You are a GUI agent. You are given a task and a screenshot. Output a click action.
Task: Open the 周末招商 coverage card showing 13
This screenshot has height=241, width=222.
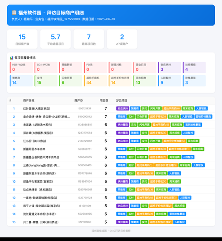coord(145,81)
